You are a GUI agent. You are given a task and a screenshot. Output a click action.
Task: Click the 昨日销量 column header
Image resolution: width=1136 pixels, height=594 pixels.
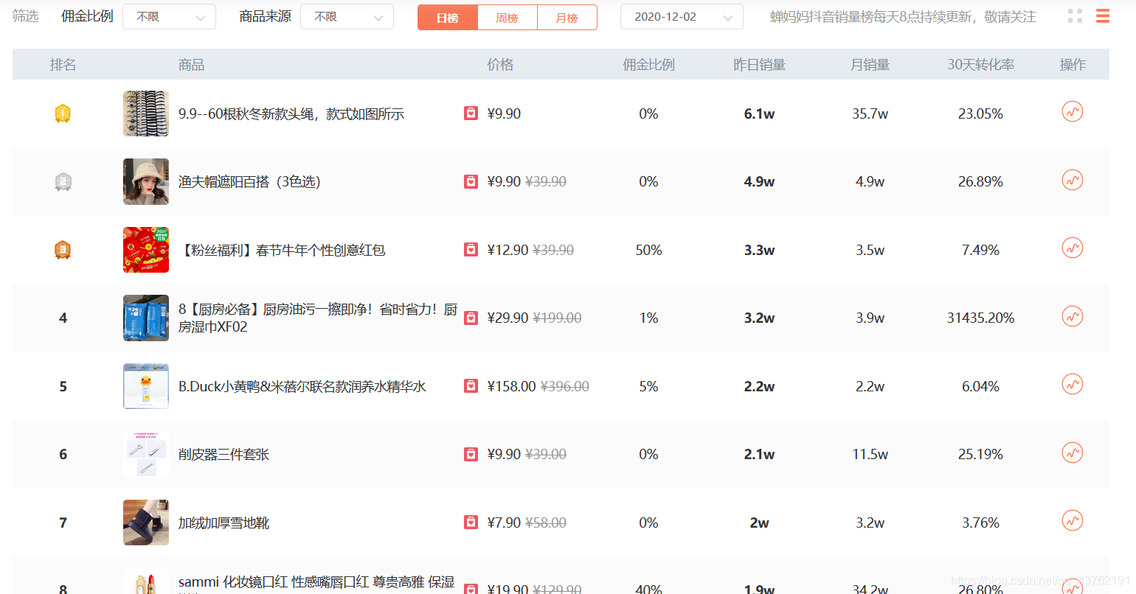click(759, 65)
